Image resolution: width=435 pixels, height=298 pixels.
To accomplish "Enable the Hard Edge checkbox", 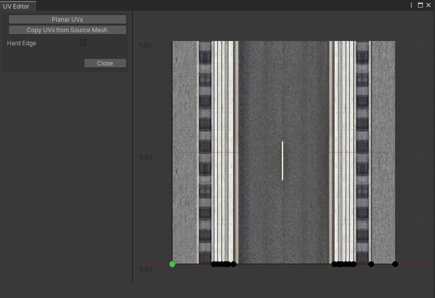I will click(83, 43).
